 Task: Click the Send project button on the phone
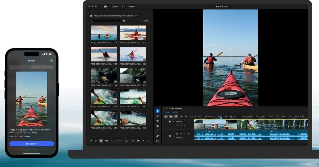click(x=31, y=143)
